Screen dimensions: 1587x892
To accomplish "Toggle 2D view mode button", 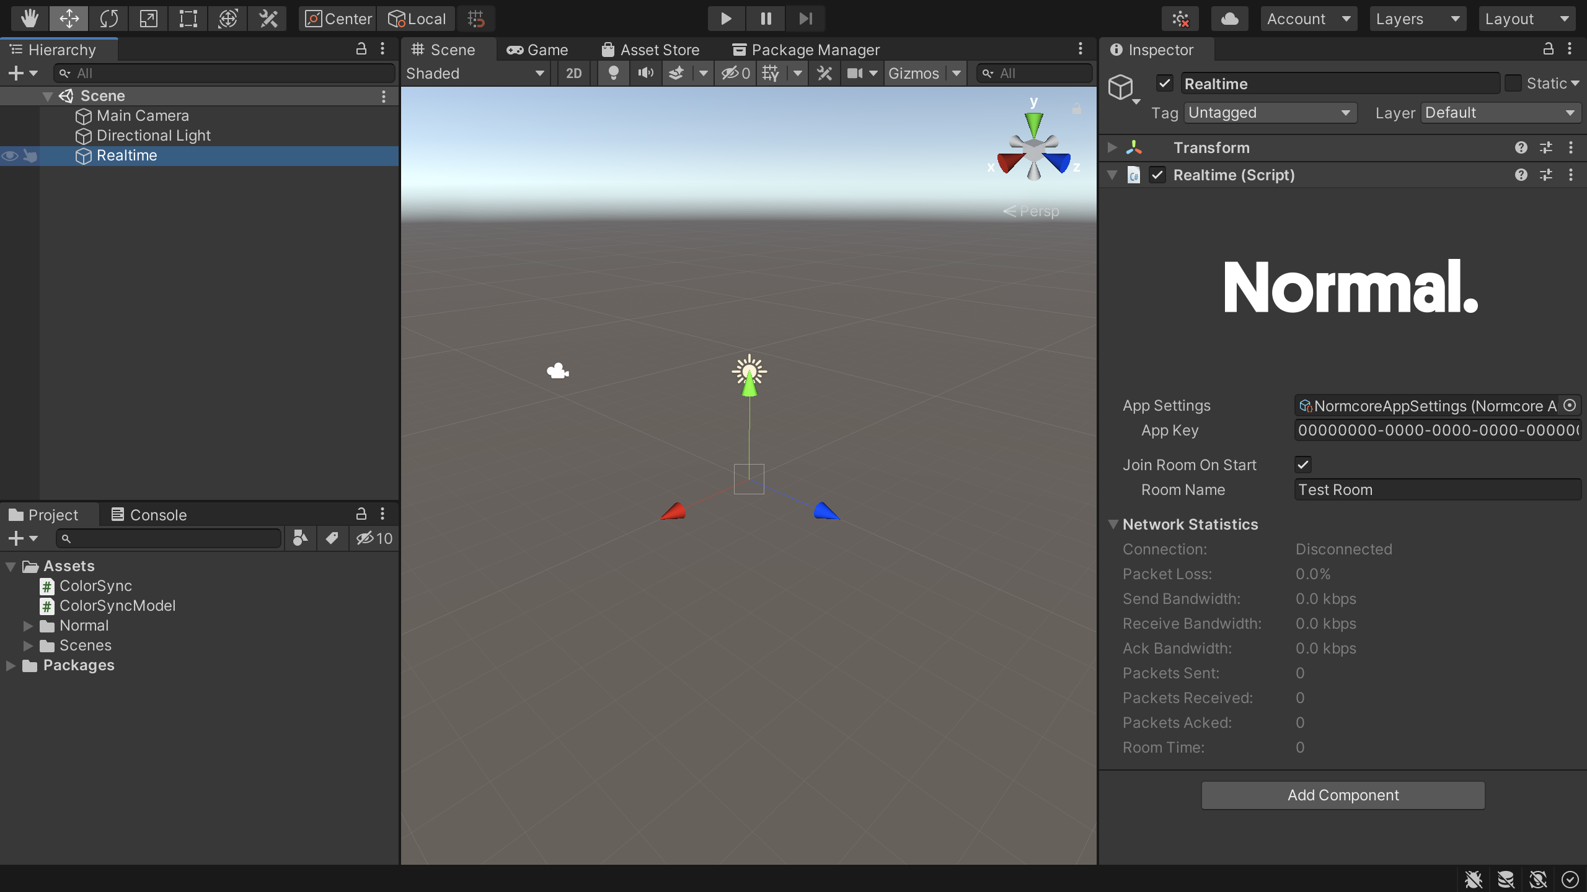I will (x=573, y=73).
